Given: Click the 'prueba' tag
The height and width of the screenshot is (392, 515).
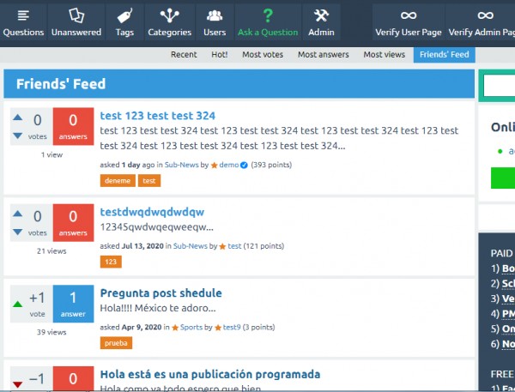Looking at the screenshot, I should 116,343.
